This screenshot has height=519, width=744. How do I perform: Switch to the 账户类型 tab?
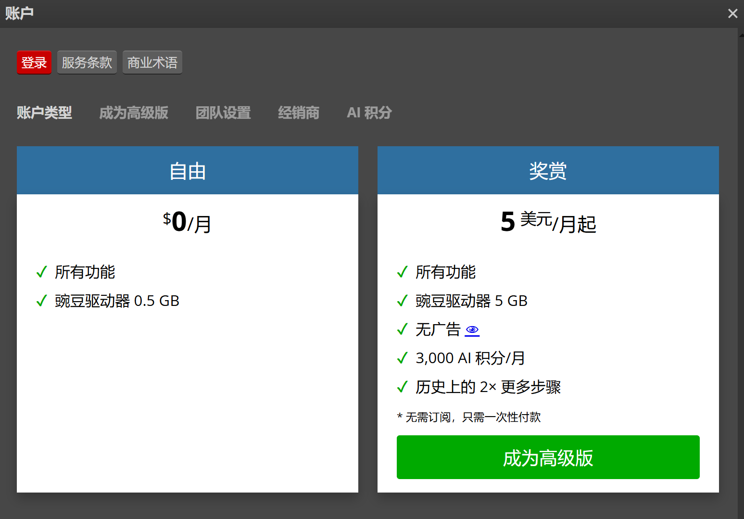tap(44, 113)
